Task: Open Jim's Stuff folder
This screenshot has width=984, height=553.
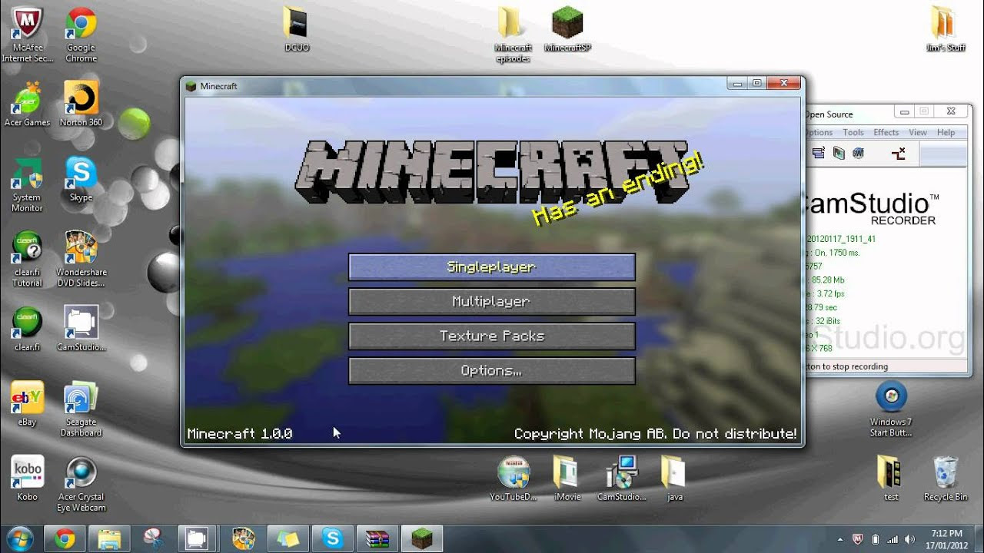Action: pyautogui.click(x=945, y=29)
